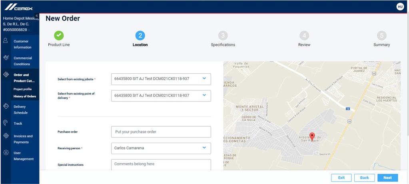The height and width of the screenshot is (184, 409).
Task: Click the Portal de Juarez map label
Action: coord(359,69)
